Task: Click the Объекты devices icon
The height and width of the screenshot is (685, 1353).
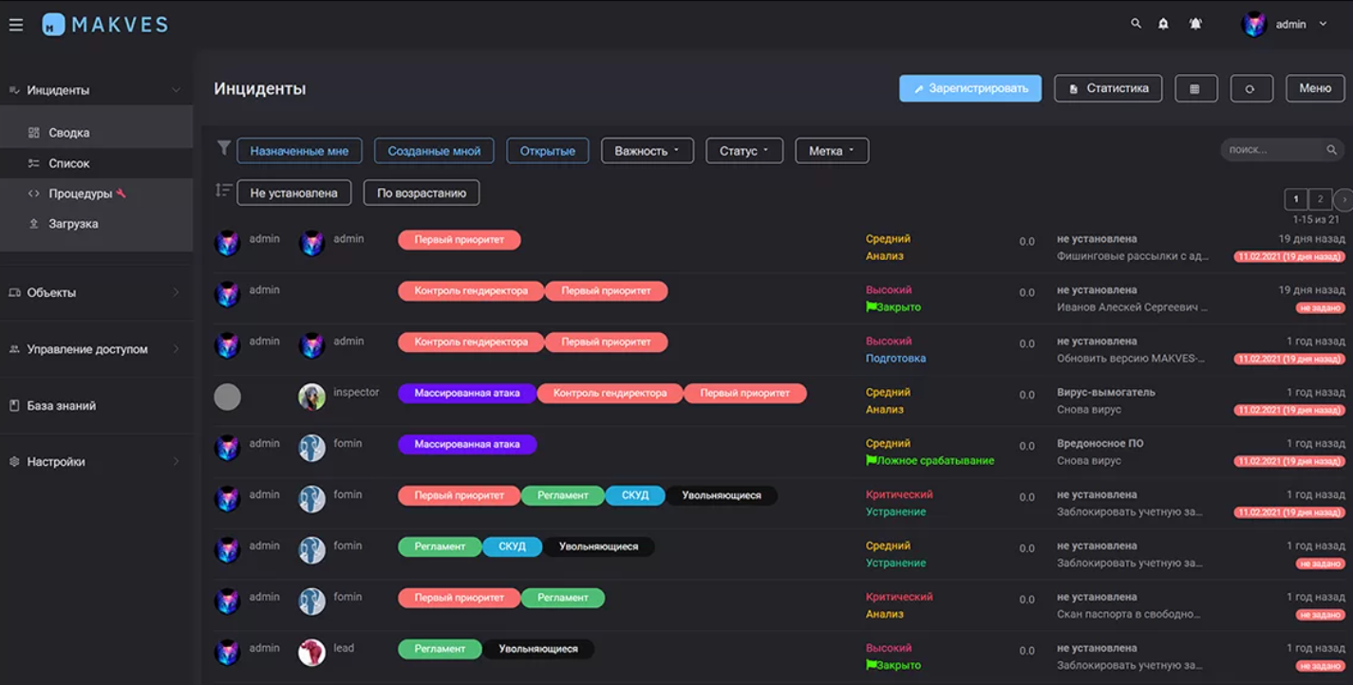Action: (14, 292)
